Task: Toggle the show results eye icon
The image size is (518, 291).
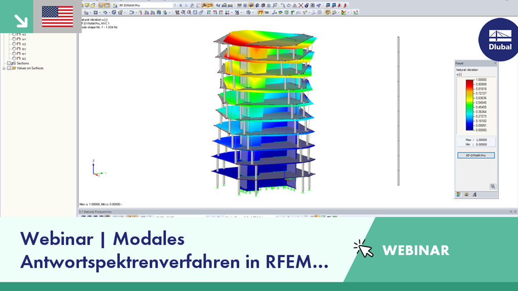Action: (204, 5)
